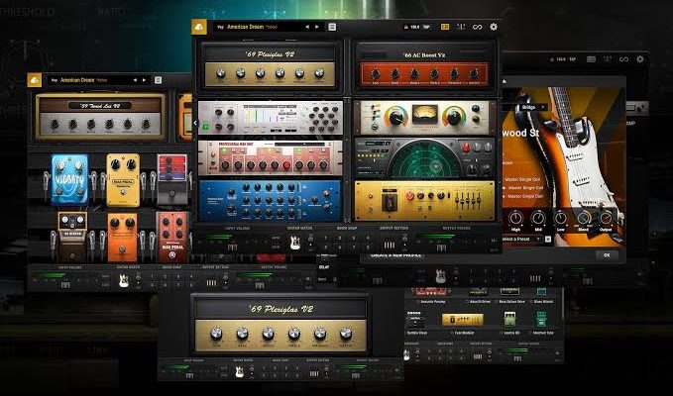The image size is (673, 396).
Task: Adjust the High knob in guitar panel
Action: (x=516, y=219)
